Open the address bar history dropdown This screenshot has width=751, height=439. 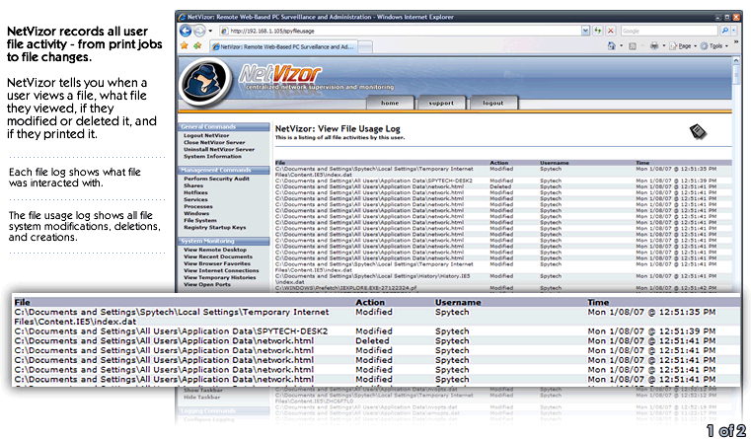584,32
